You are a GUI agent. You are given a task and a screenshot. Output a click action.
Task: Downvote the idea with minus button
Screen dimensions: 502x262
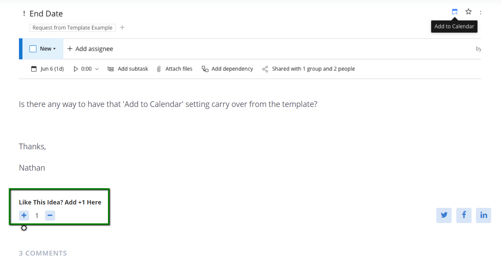50,215
